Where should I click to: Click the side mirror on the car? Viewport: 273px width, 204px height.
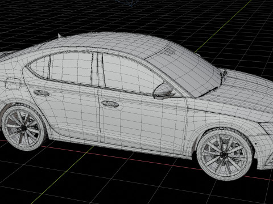[163, 91]
